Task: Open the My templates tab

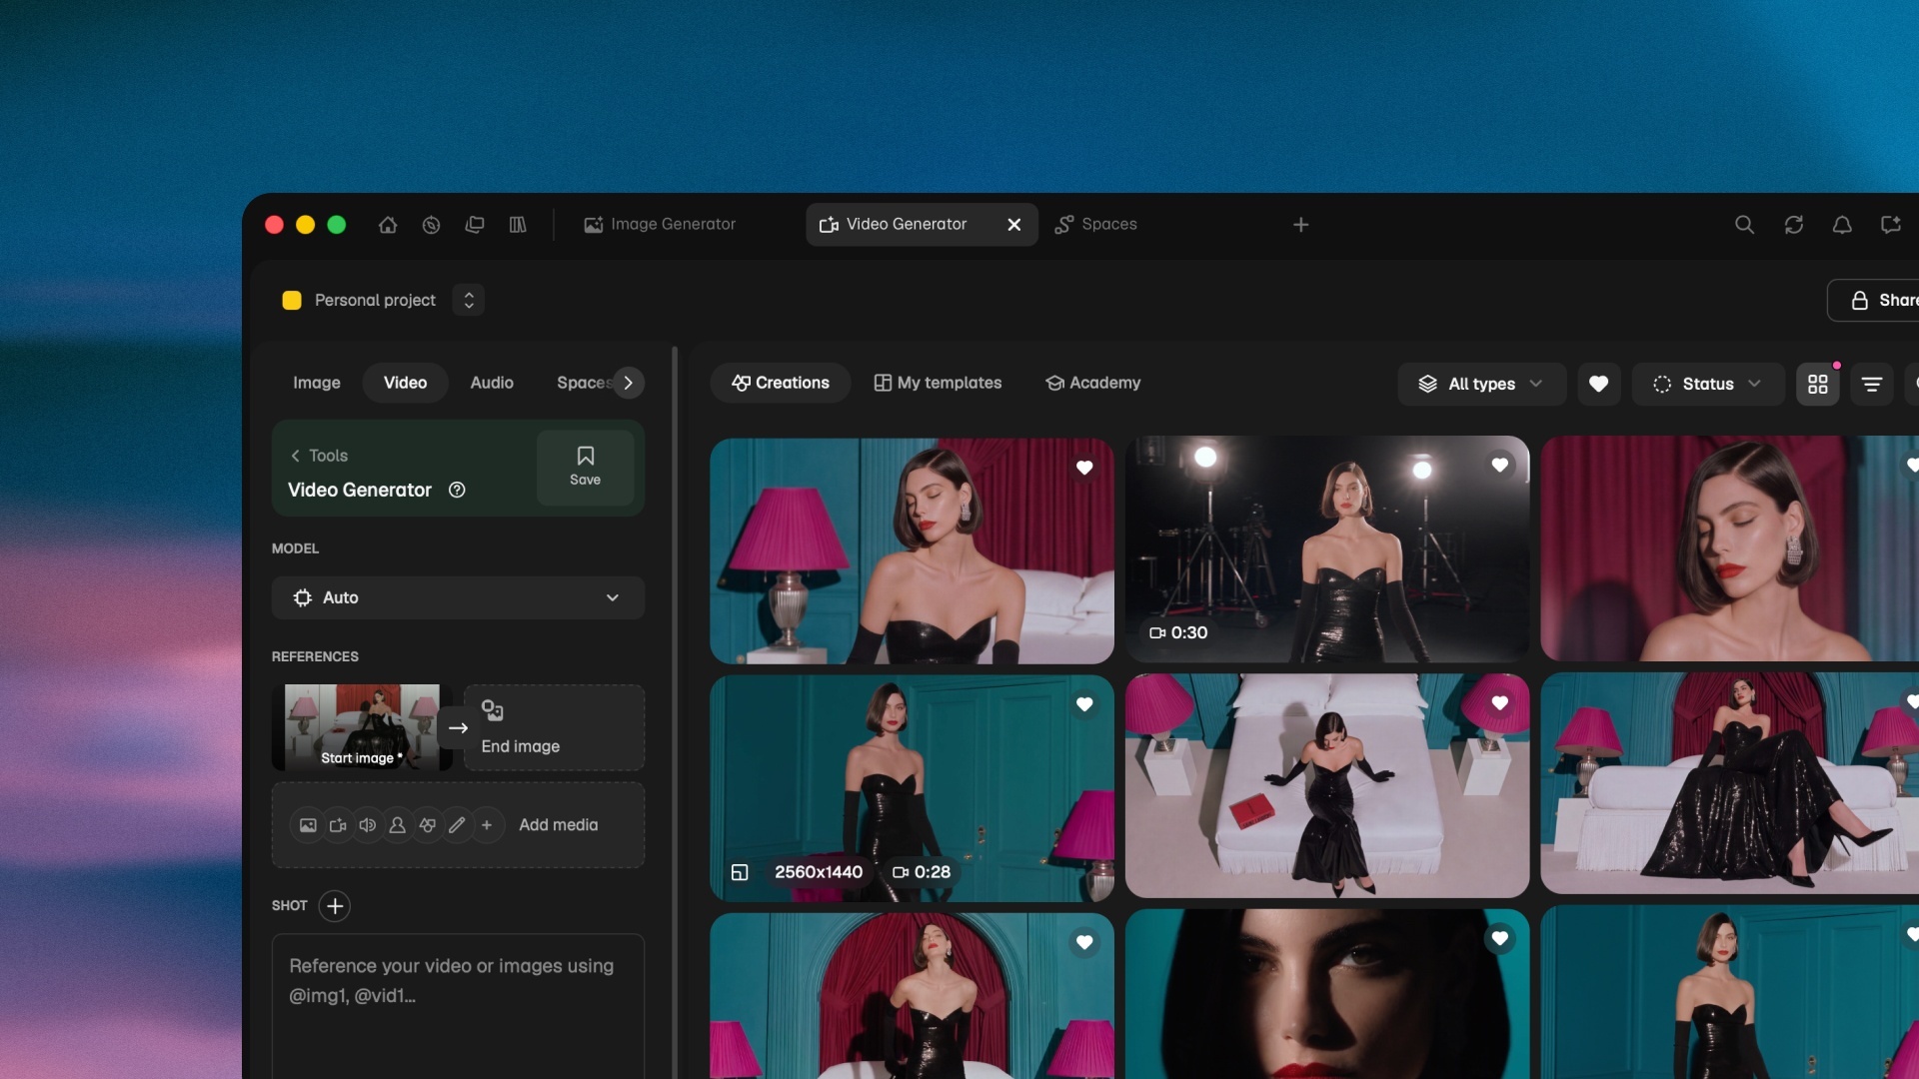Action: (938, 383)
